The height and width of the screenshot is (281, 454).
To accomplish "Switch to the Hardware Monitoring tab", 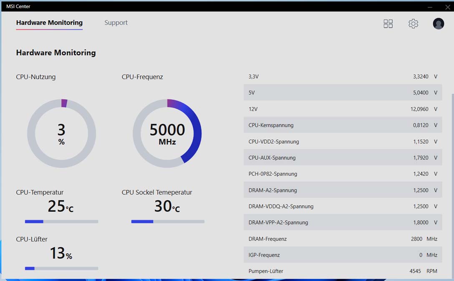I will [x=49, y=22].
